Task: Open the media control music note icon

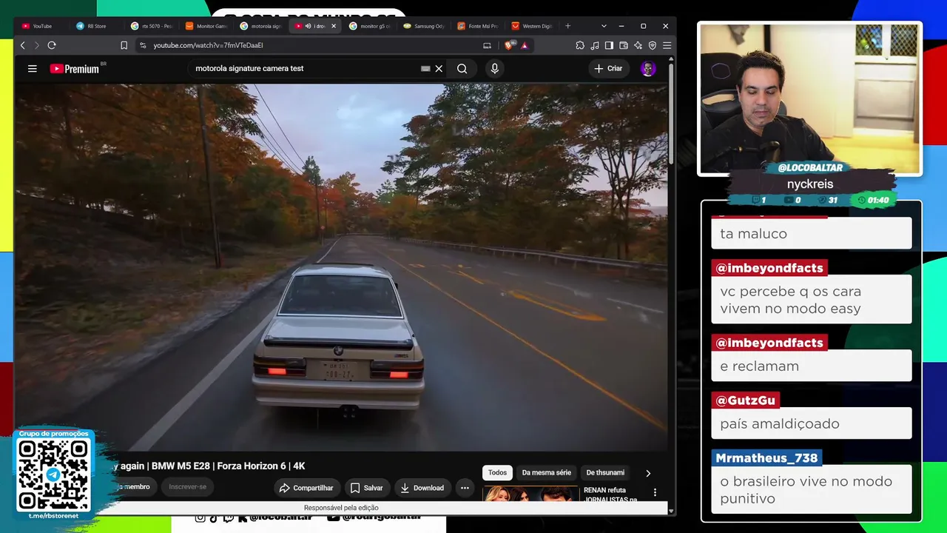Action: [595, 45]
